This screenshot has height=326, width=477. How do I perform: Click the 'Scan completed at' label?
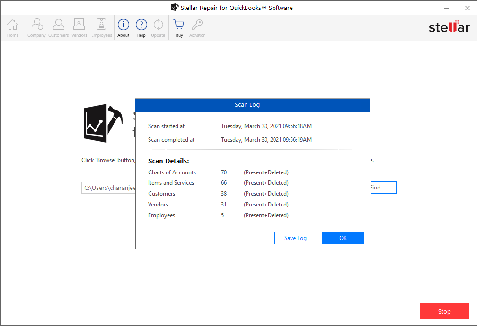point(171,140)
